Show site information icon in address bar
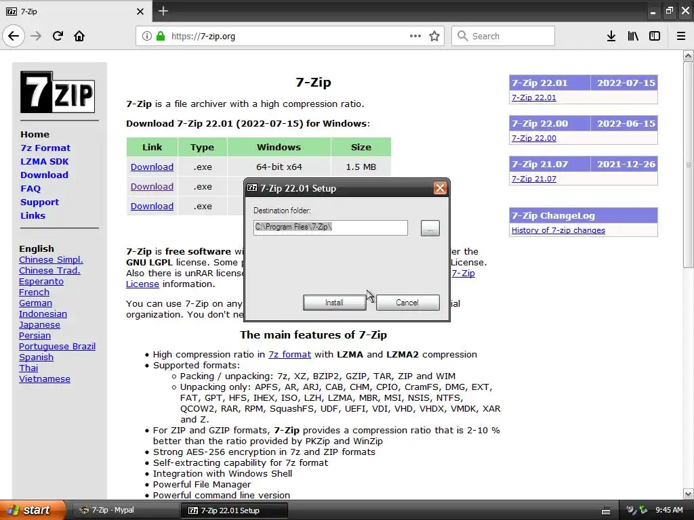 [146, 36]
